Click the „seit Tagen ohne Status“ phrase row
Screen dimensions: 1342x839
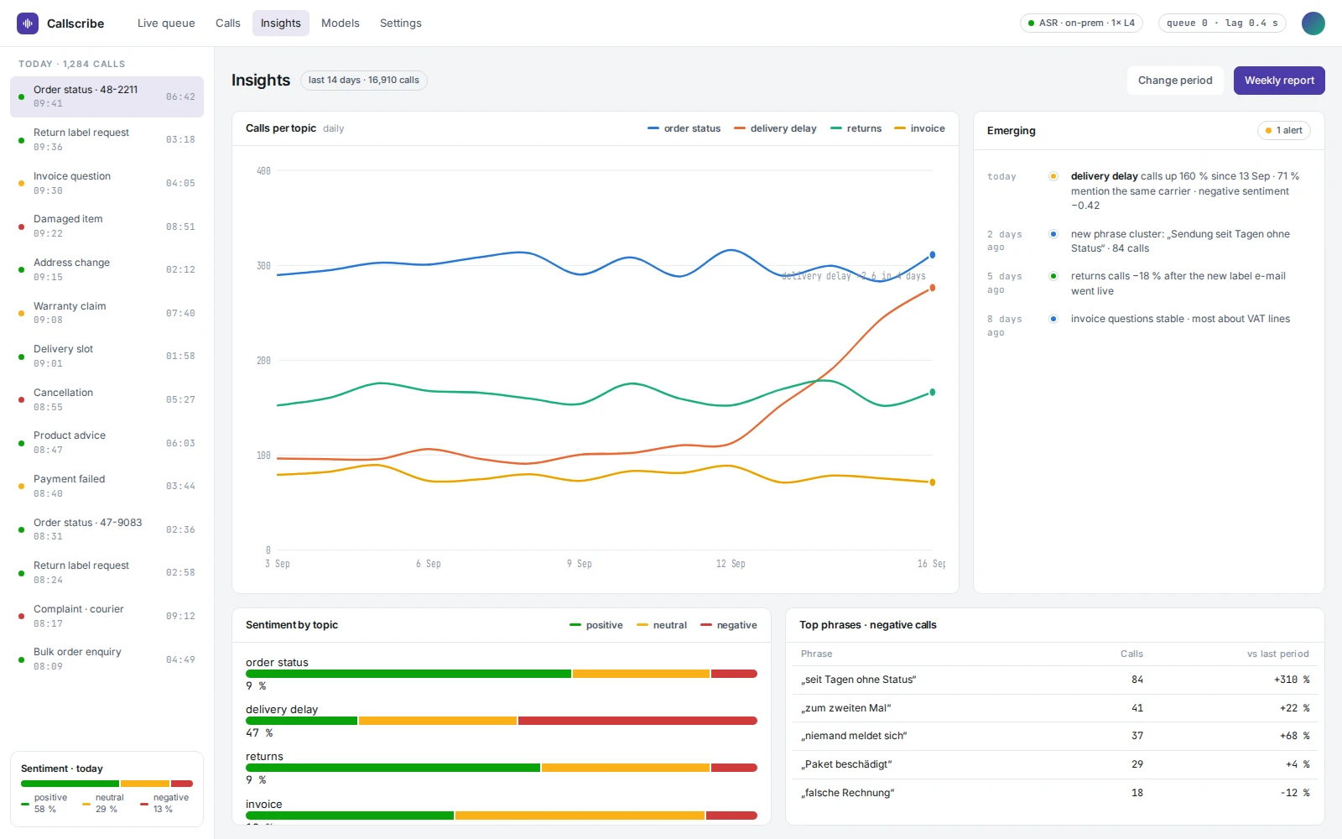1055,680
